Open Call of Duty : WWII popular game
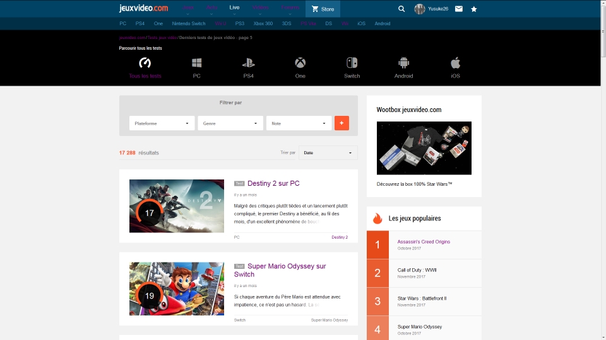Viewport: 606px width, 340px height. 417,270
